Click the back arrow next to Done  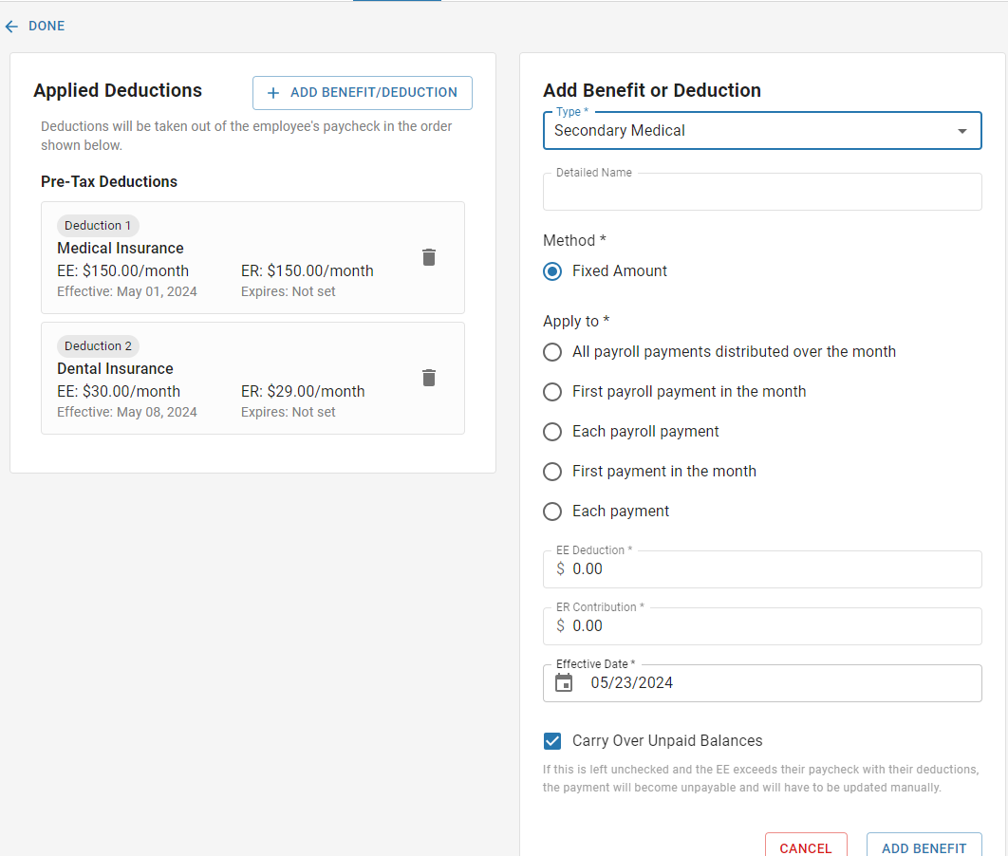tap(11, 27)
